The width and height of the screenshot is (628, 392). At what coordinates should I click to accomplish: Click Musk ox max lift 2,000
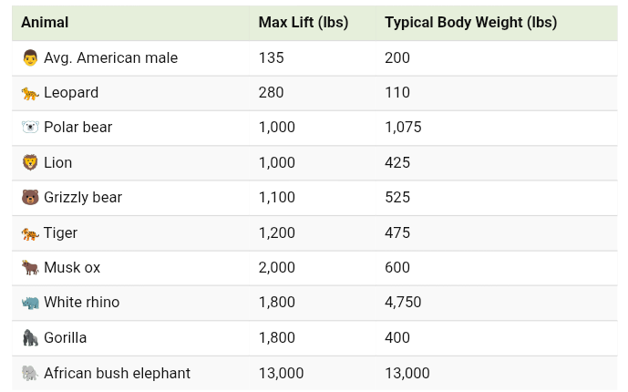point(277,268)
